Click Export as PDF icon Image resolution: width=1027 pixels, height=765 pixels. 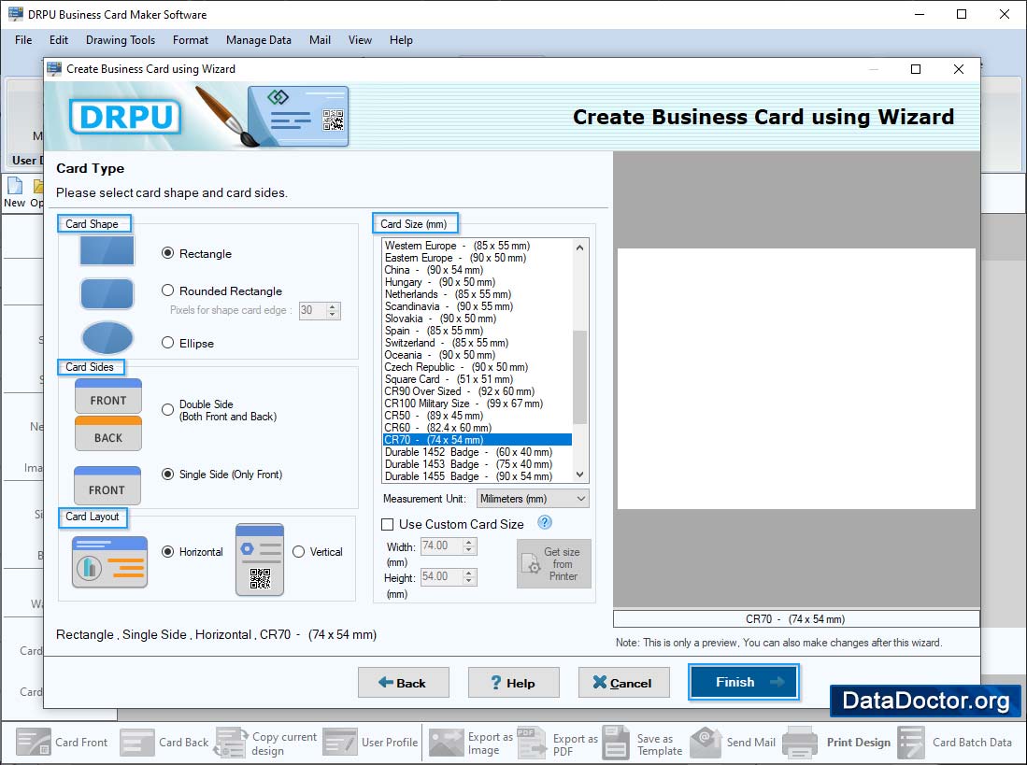(x=531, y=742)
